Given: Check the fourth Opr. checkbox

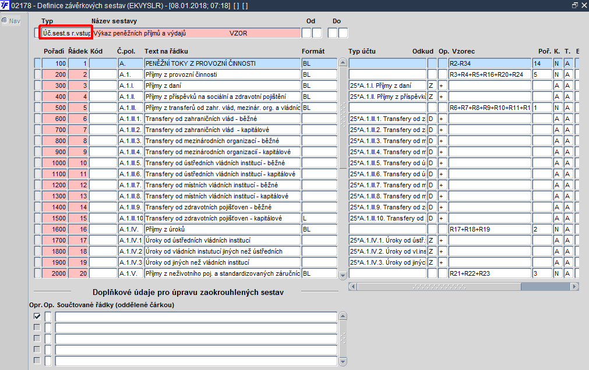Looking at the screenshot, I should pyautogui.click(x=37, y=350).
